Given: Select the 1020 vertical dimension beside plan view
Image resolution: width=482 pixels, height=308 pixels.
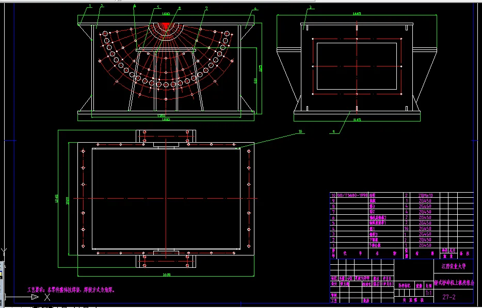Looking at the screenshot, I should [x=67, y=201].
